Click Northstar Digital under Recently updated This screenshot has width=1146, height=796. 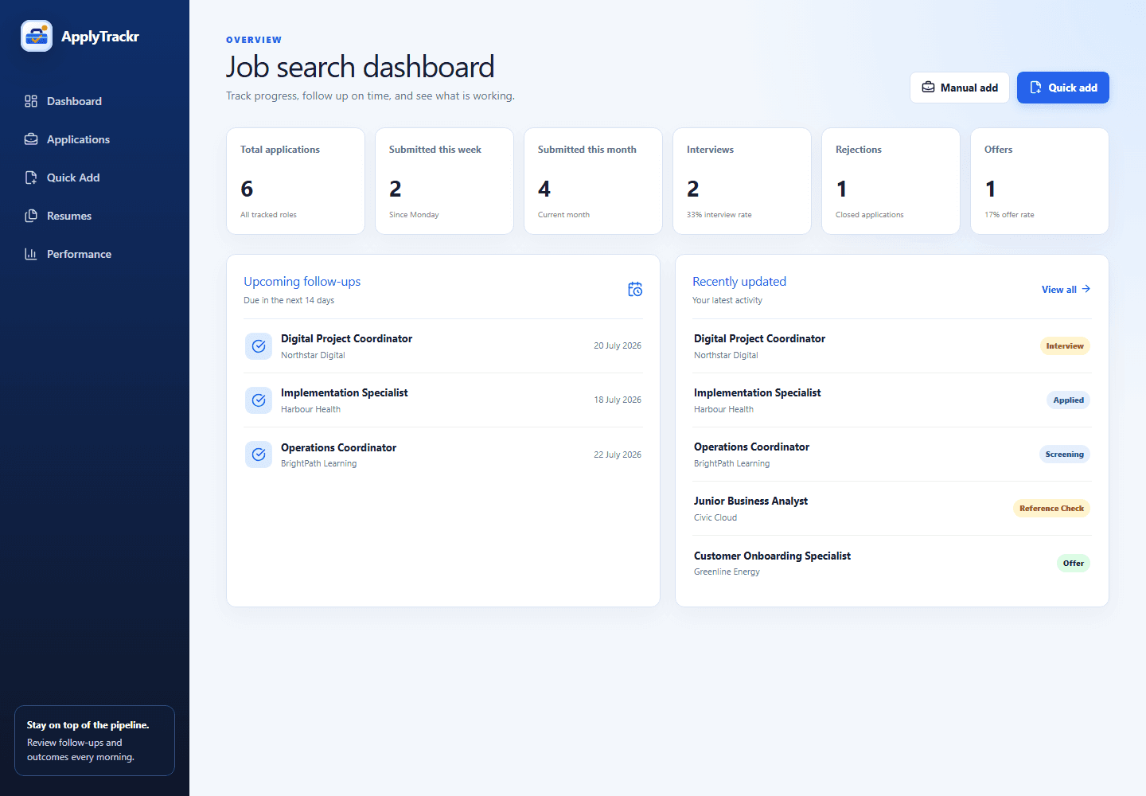pyautogui.click(x=726, y=355)
